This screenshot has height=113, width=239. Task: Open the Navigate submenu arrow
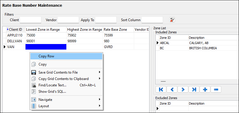click(x=100, y=99)
